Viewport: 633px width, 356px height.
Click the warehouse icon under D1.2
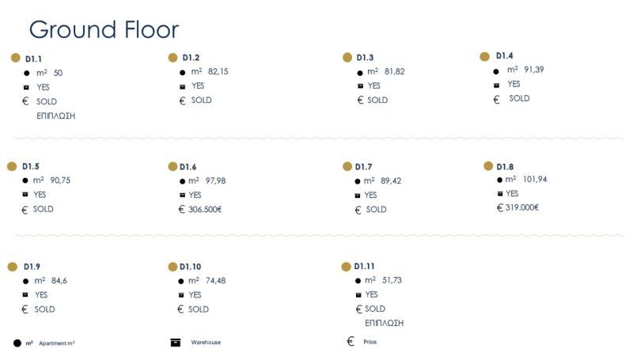pos(183,86)
